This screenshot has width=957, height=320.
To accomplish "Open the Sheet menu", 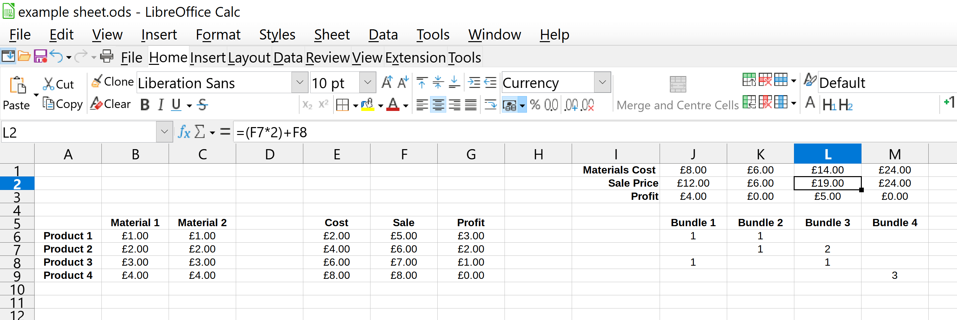I will (x=331, y=35).
